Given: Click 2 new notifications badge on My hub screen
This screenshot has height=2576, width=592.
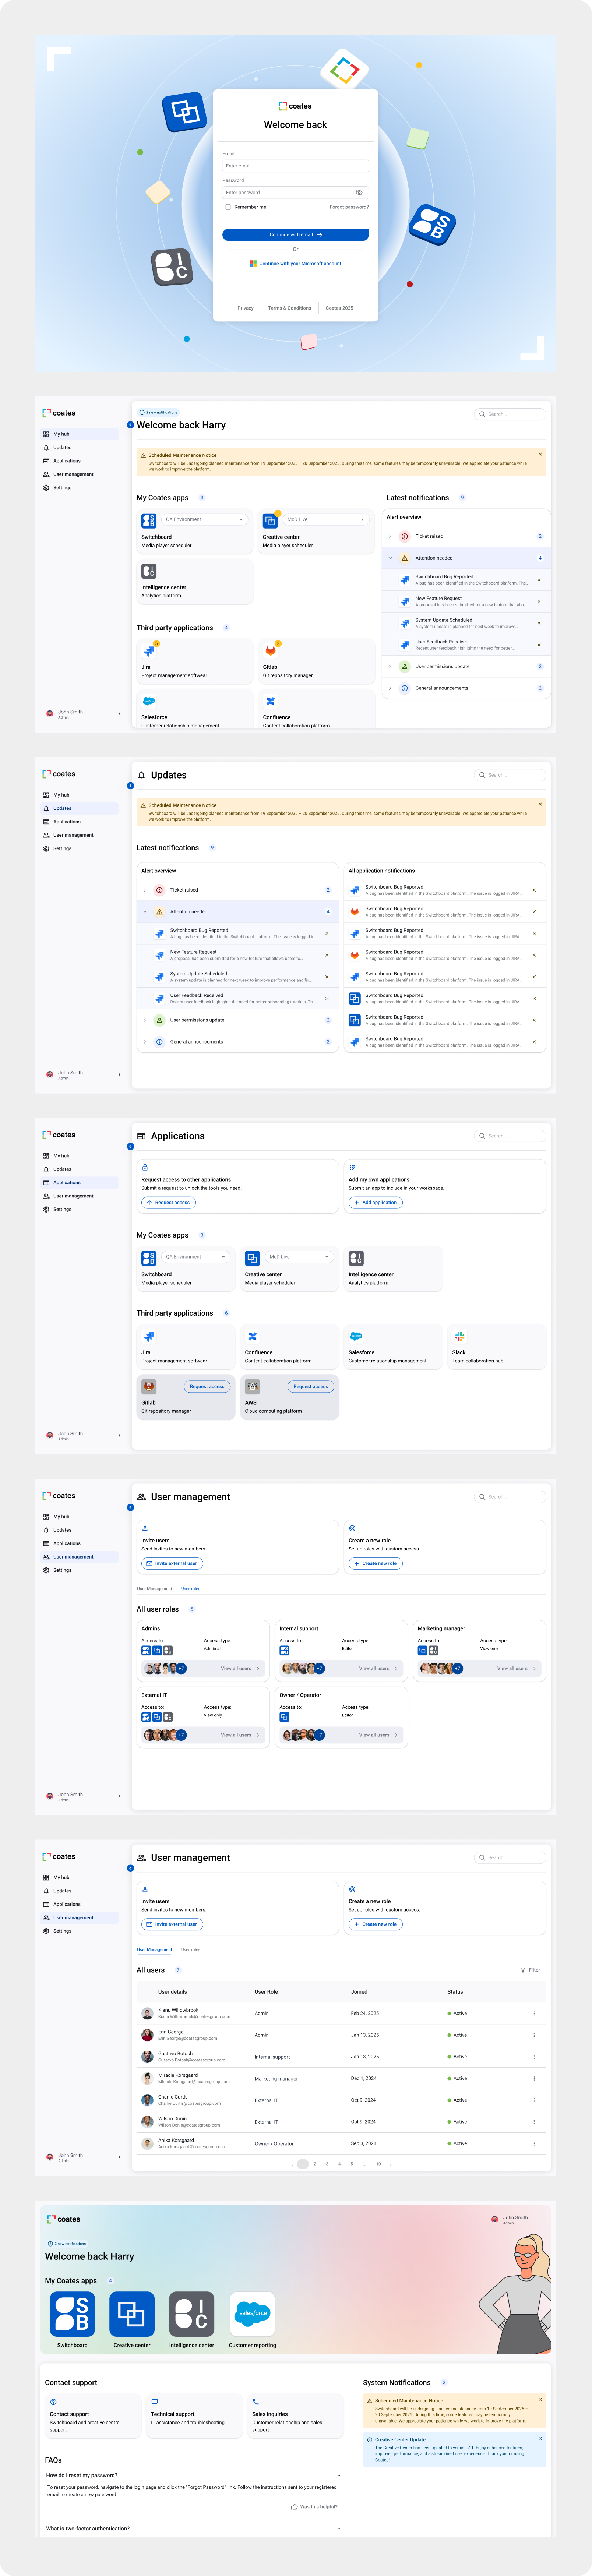Looking at the screenshot, I should (x=158, y=412).
